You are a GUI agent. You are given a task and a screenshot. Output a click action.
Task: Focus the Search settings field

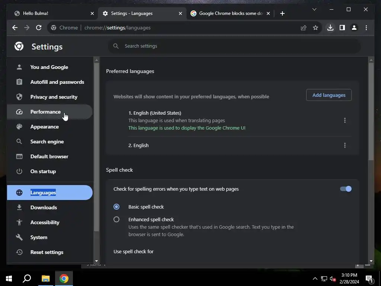234,46
